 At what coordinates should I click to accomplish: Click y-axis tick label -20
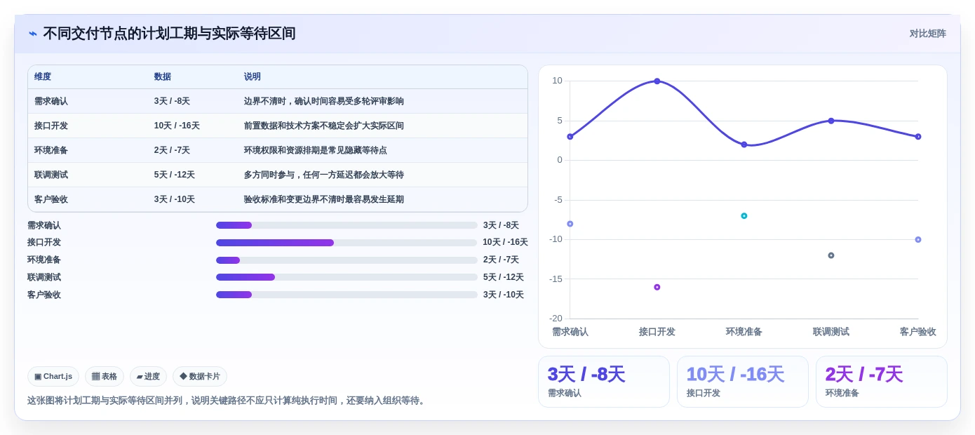[556, 319]
